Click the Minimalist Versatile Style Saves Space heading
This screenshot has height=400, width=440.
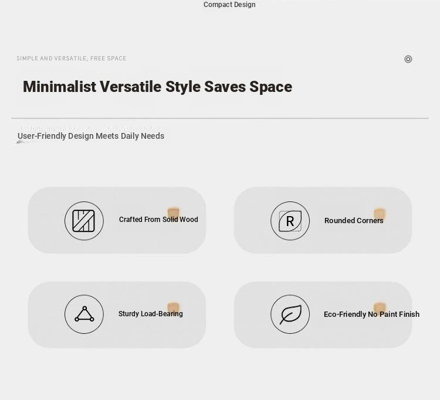pos(157,87)
